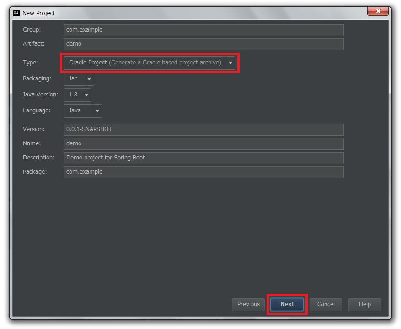Viewport: 401px width, 329px height.
Task: Open the Language dropdown set to Java
Action: 83,111
